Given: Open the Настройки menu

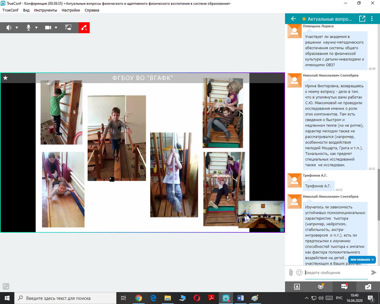Looking at the screenshot, I should (71, 10).
